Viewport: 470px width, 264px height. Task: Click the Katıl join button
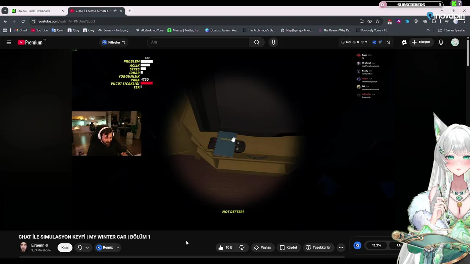[x=65, y=247]
